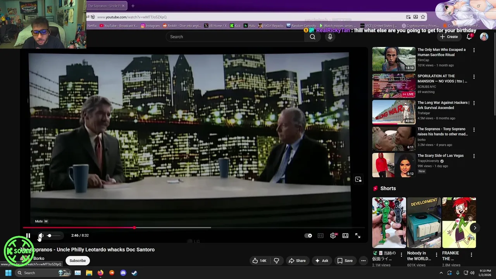Open The Only Man Who Escaped thumbnail

(394, 59)
